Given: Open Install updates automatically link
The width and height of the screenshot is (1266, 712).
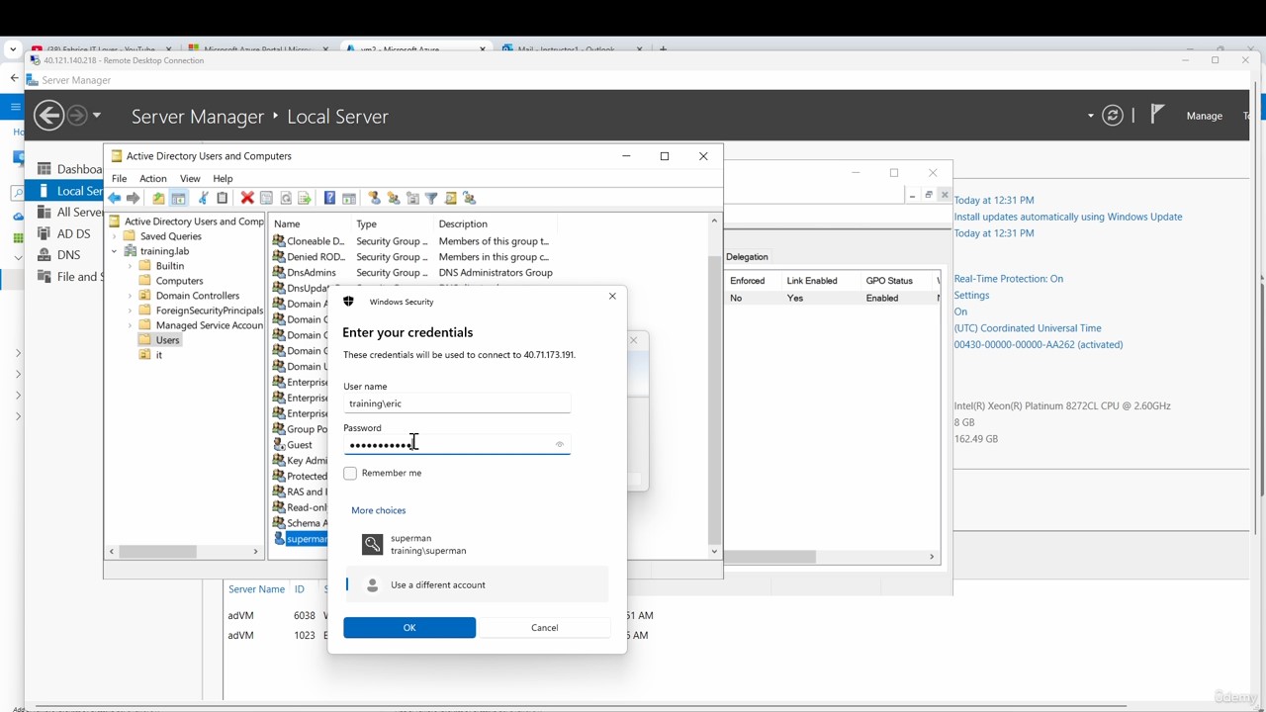Looking at the screenshot, I should coord(1068,217).
